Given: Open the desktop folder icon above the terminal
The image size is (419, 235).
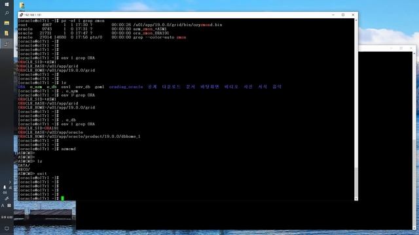Looking at the screenshot, I should coord(22,5).
